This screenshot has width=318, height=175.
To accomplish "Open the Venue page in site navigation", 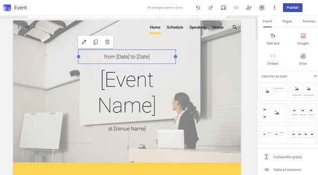I will (x=218, y=27).
